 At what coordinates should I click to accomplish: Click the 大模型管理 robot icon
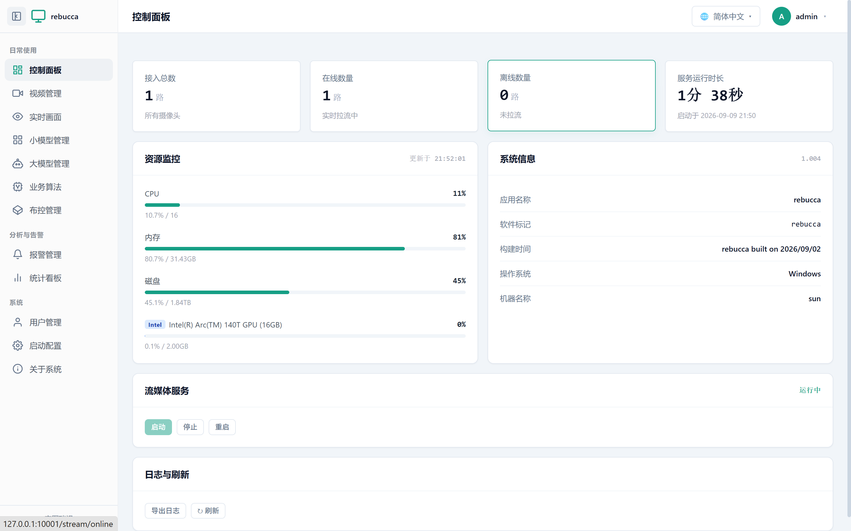click(x=18, y=163)
